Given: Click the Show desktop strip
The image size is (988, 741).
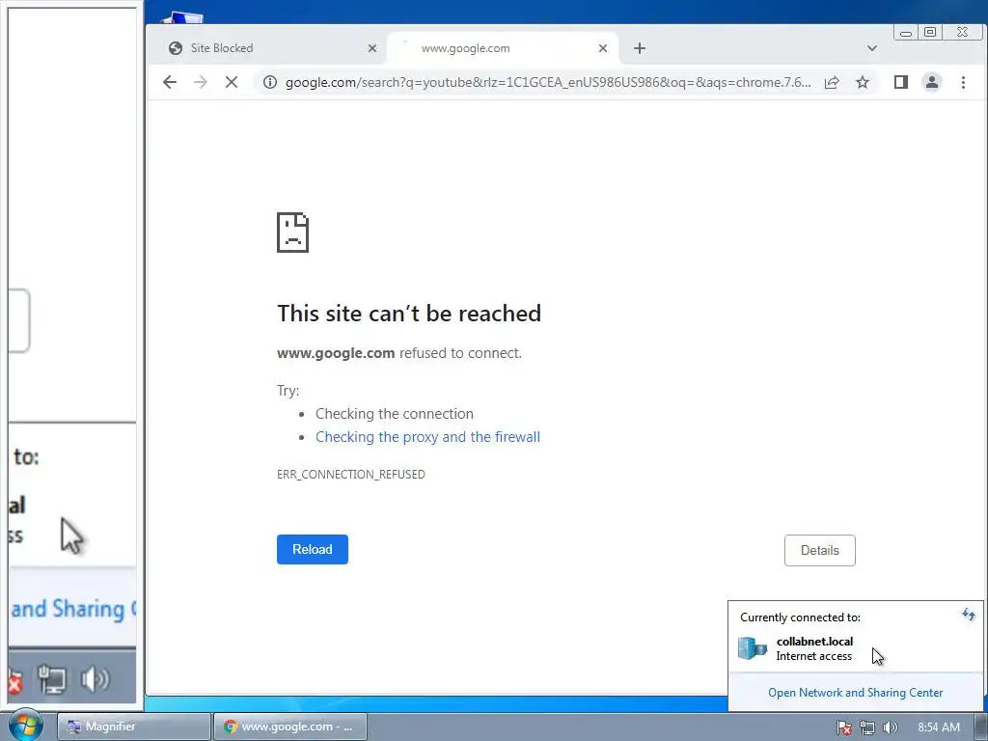Looking at the screenshot, I should click(981, 727).
